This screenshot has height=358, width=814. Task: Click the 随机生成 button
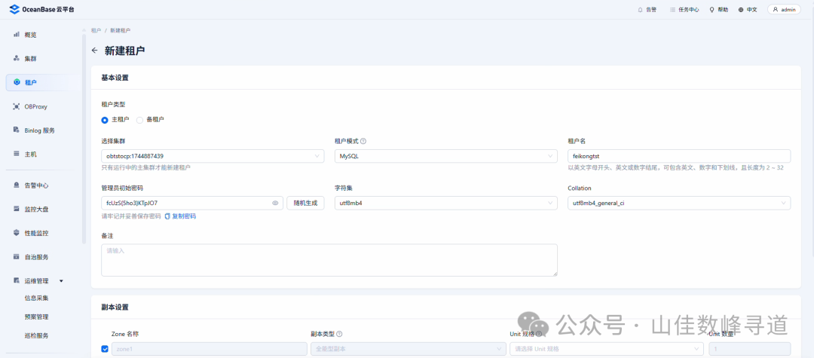pos(305,203)
